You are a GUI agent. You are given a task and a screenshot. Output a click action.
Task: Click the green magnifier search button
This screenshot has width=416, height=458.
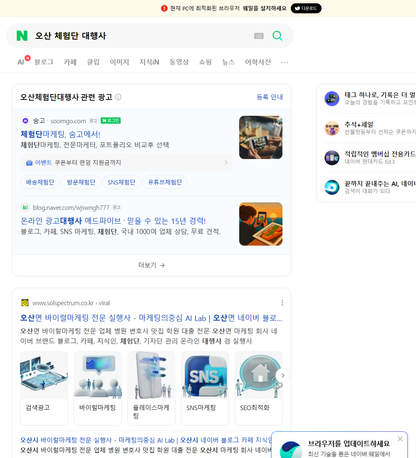tap(277, 36)
